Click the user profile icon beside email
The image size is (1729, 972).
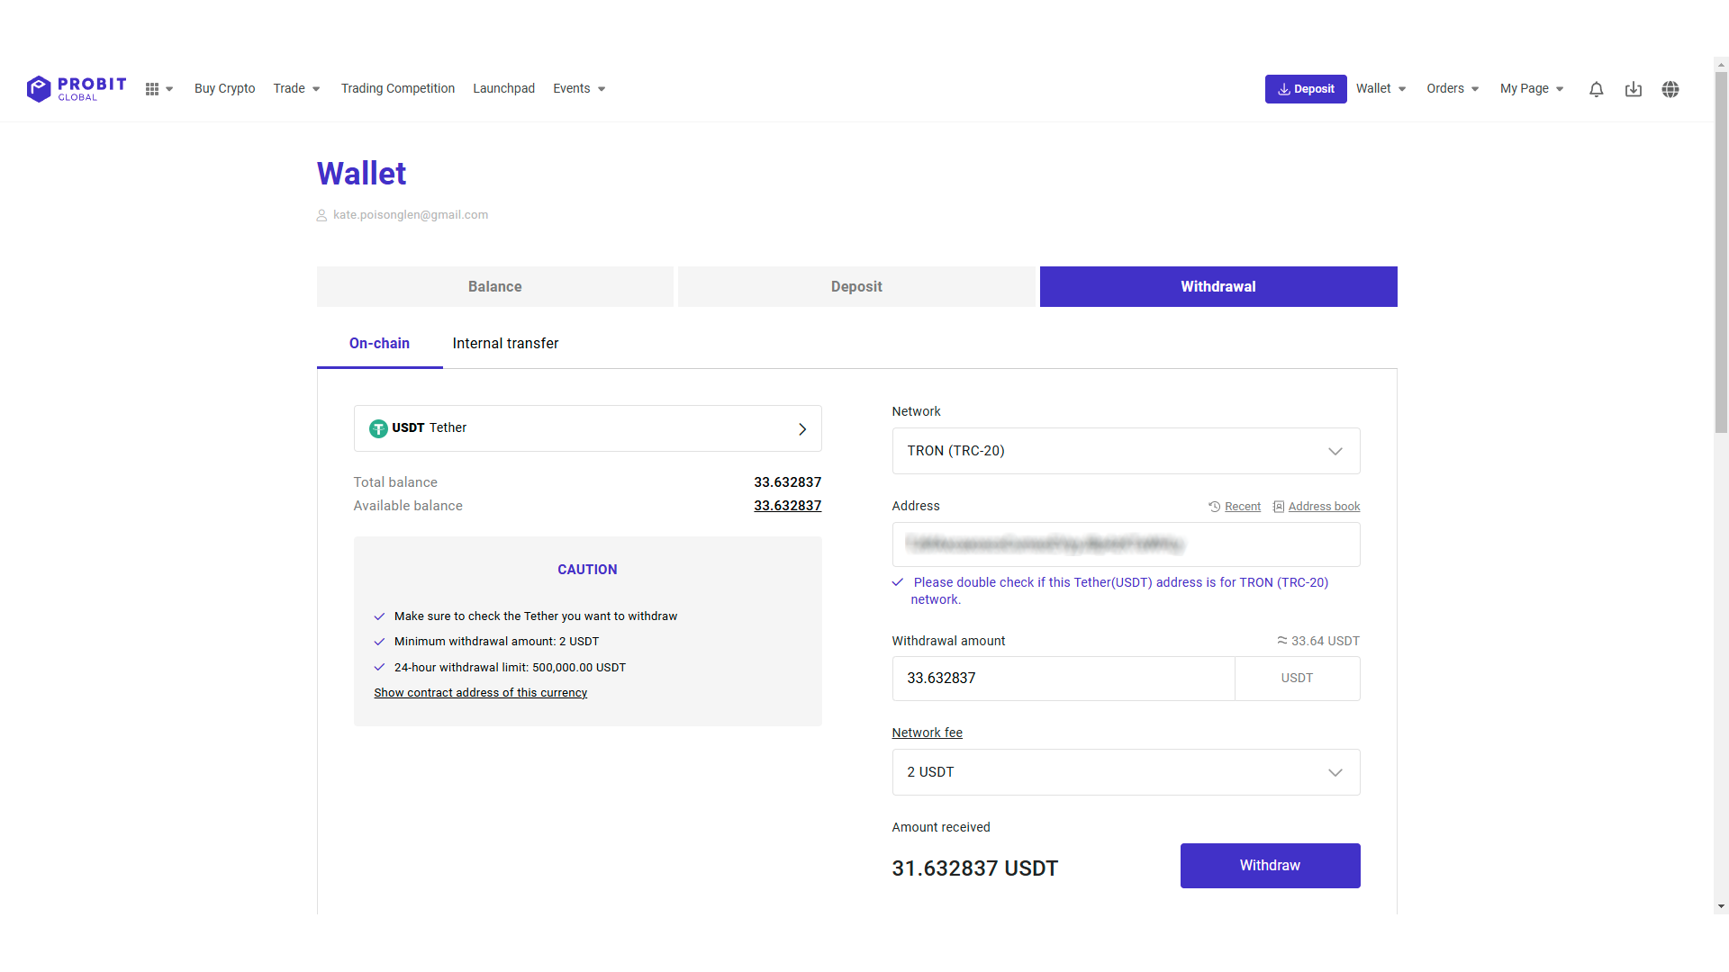coord(321,215)
